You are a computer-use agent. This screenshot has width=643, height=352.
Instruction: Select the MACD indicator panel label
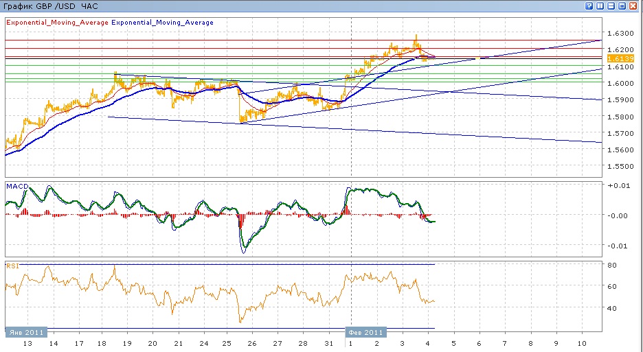click(16, 186)
